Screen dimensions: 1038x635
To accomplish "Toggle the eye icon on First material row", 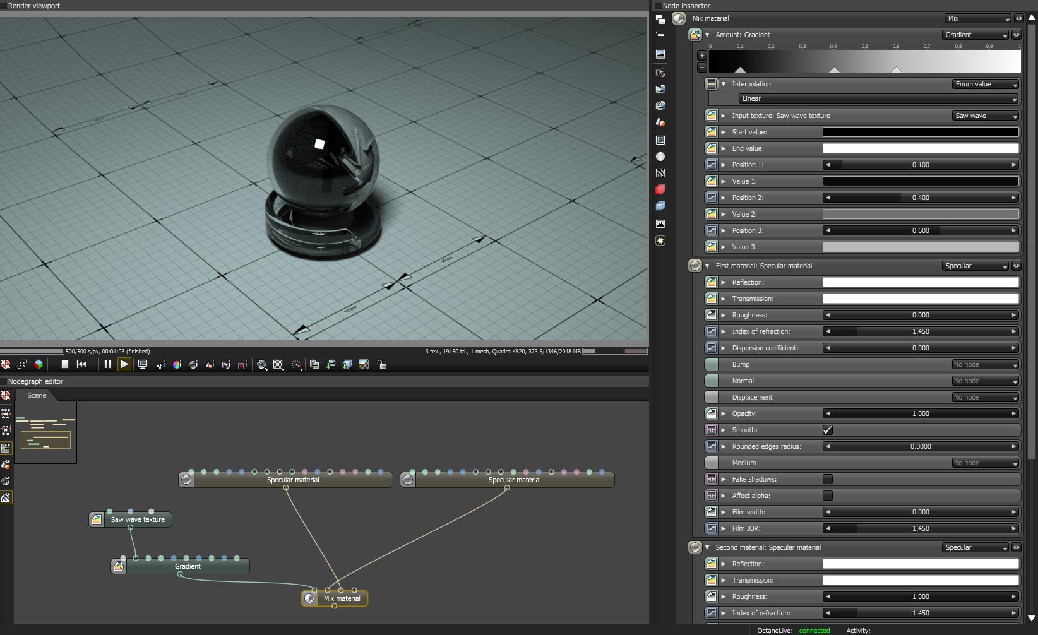I will pyautogui.click(x=1016, y=266).
